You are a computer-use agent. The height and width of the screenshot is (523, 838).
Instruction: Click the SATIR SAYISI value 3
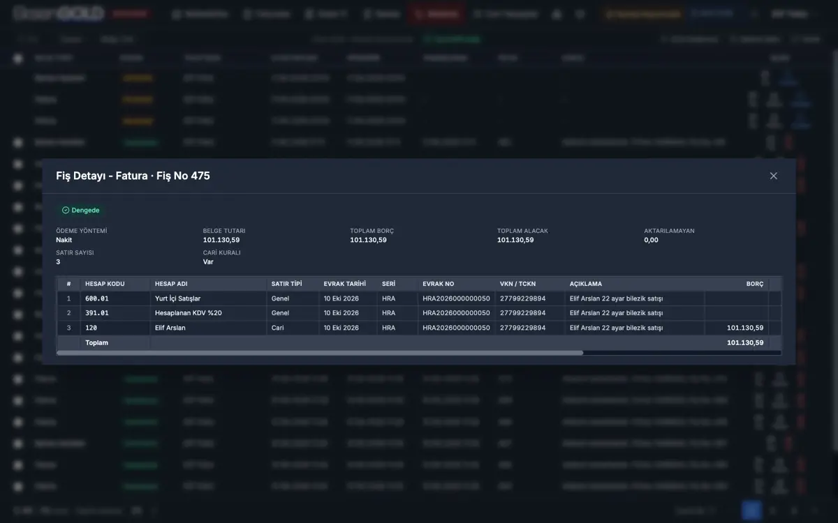click(x=58, y=261)
